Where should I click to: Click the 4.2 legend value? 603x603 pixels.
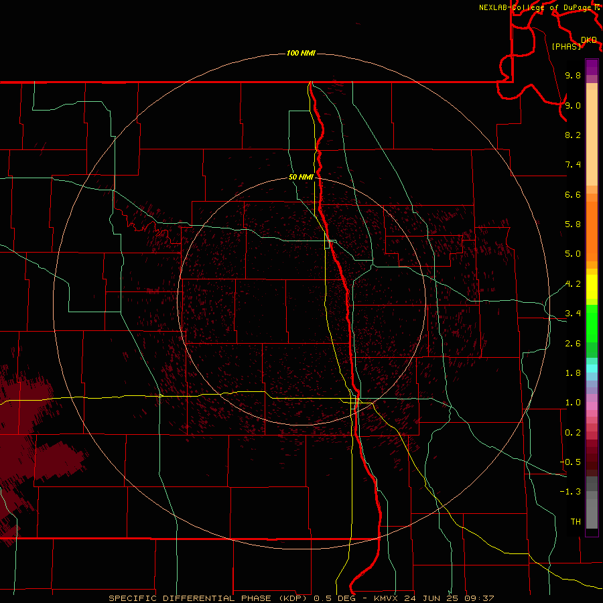[x=573, y=284]
